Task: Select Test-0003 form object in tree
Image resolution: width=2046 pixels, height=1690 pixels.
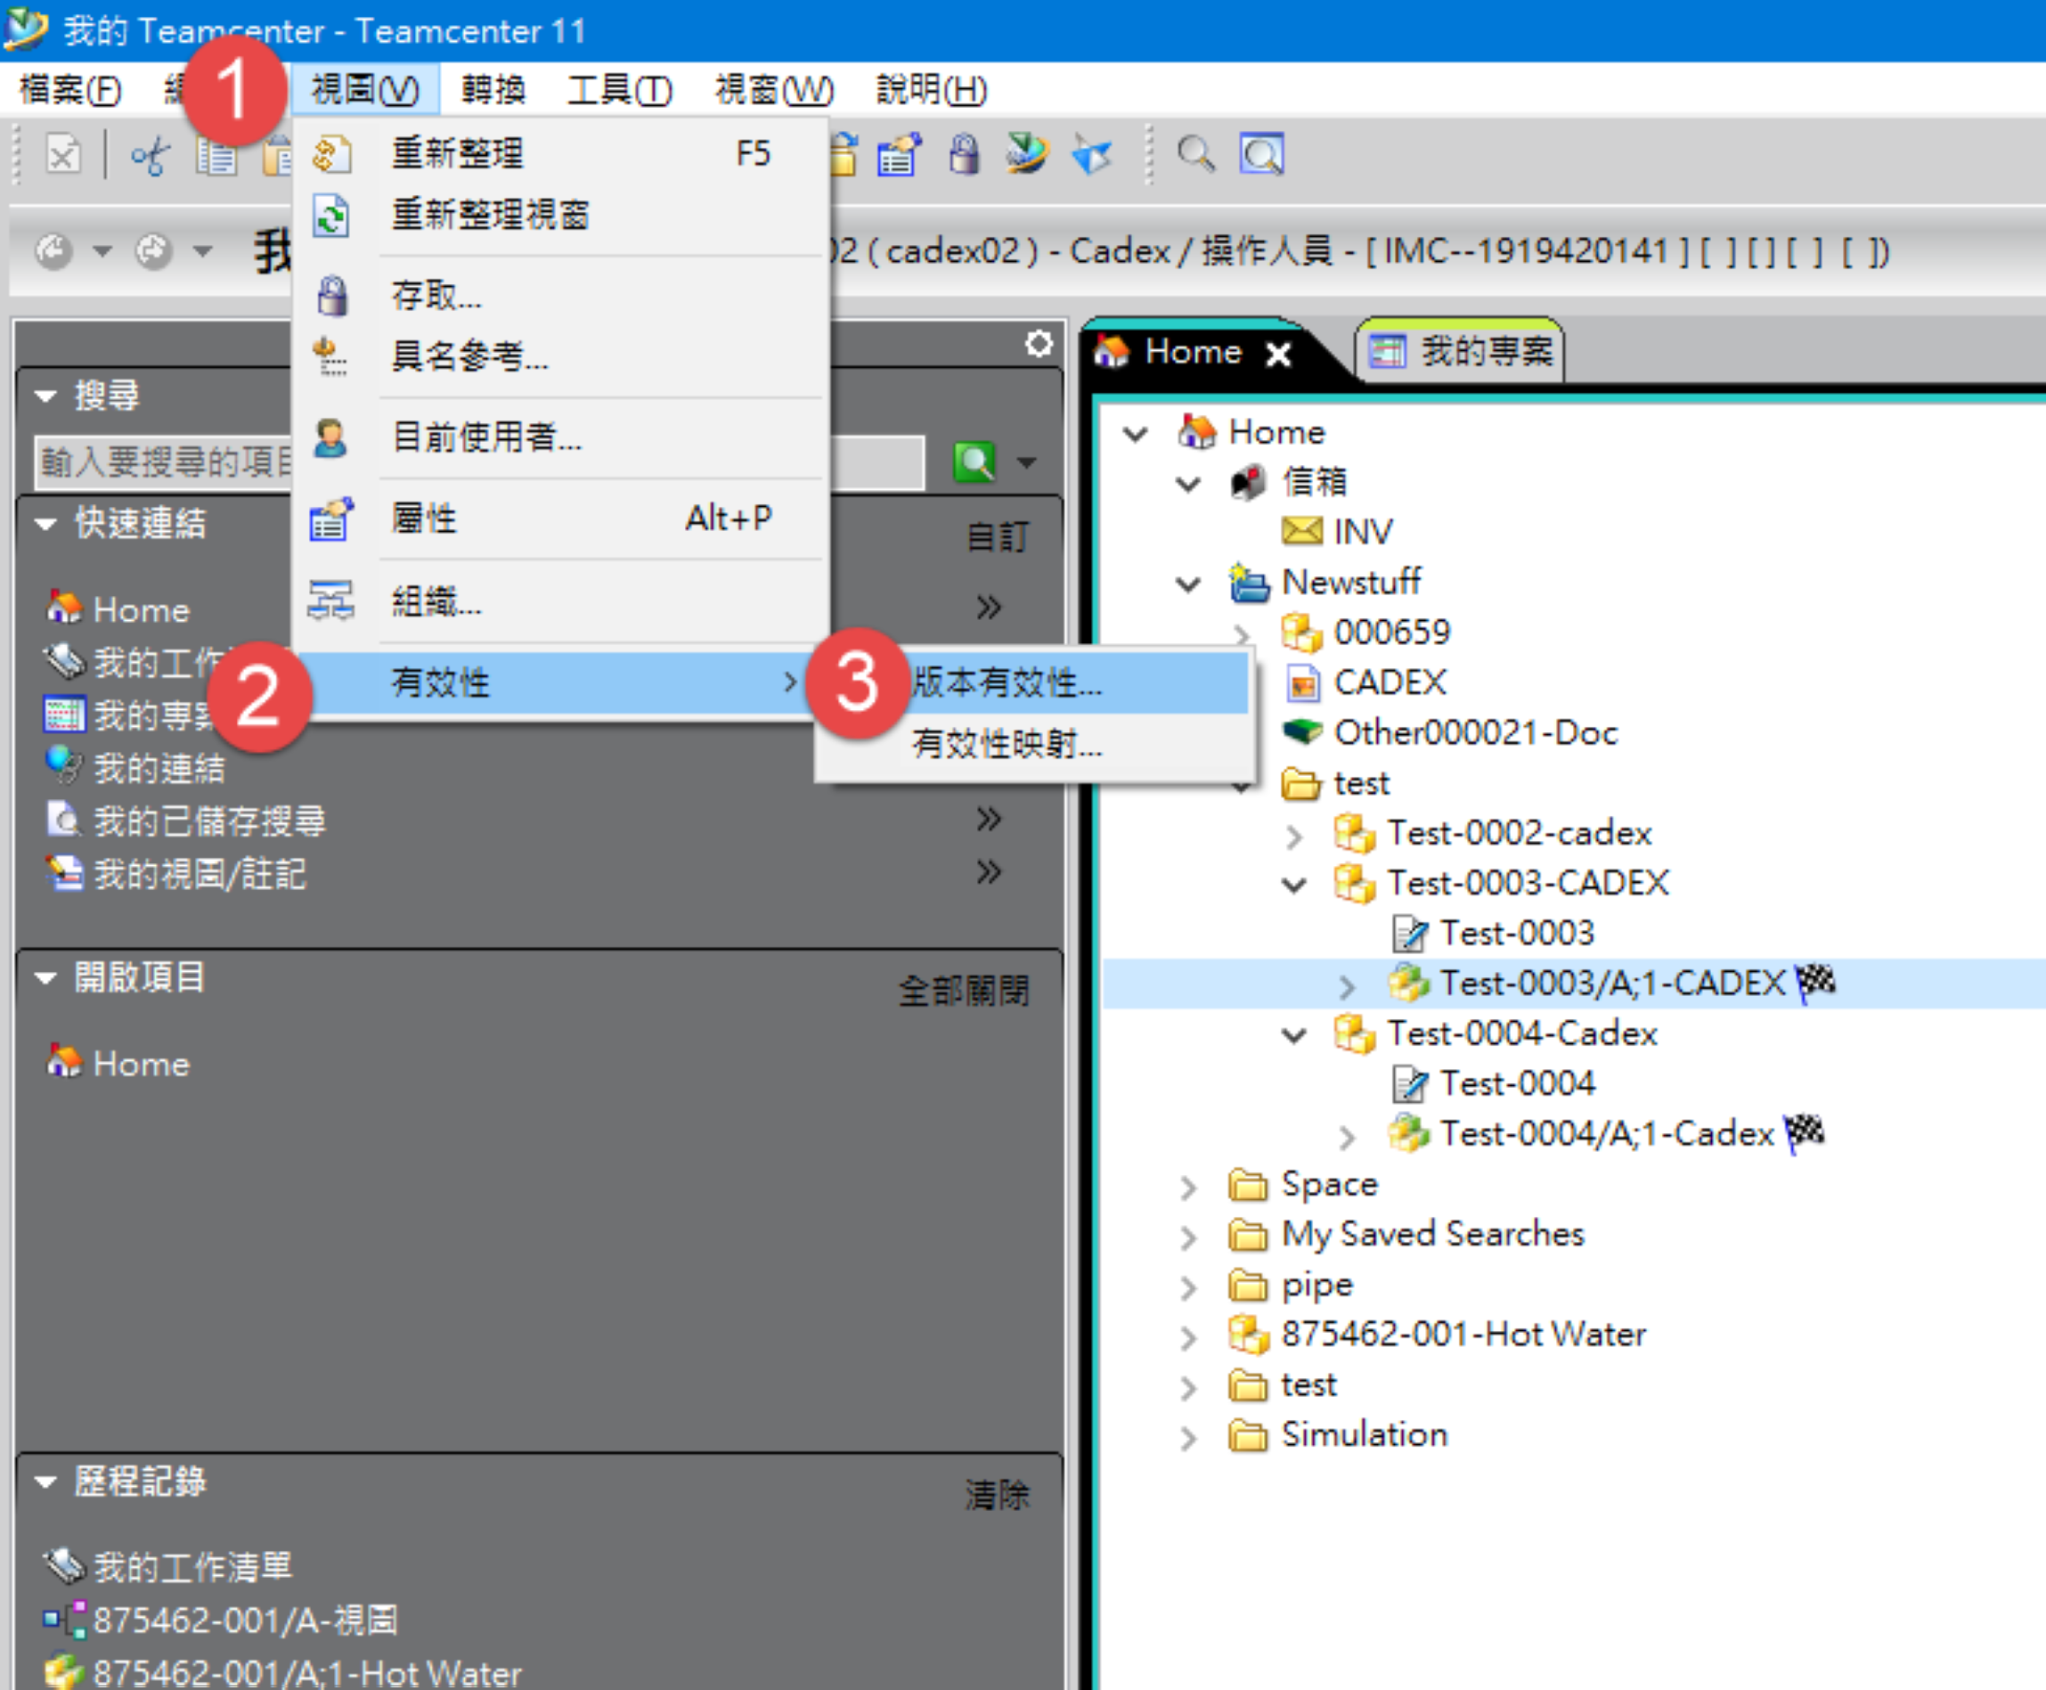Action: point(1494,933)
